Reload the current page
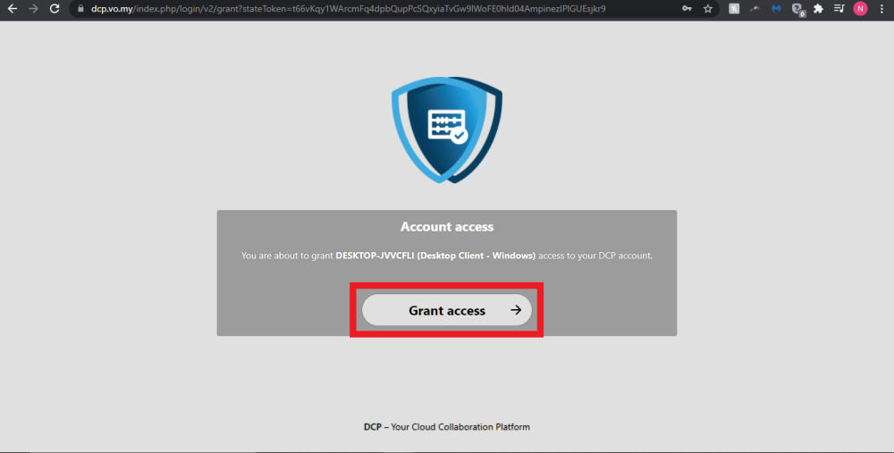 click(55, 9)
